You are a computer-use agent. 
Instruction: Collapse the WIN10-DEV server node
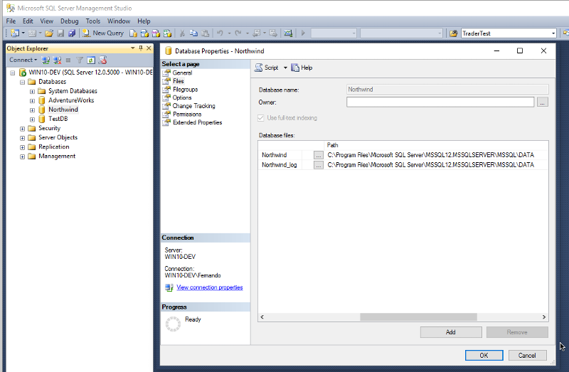[13, 73]
